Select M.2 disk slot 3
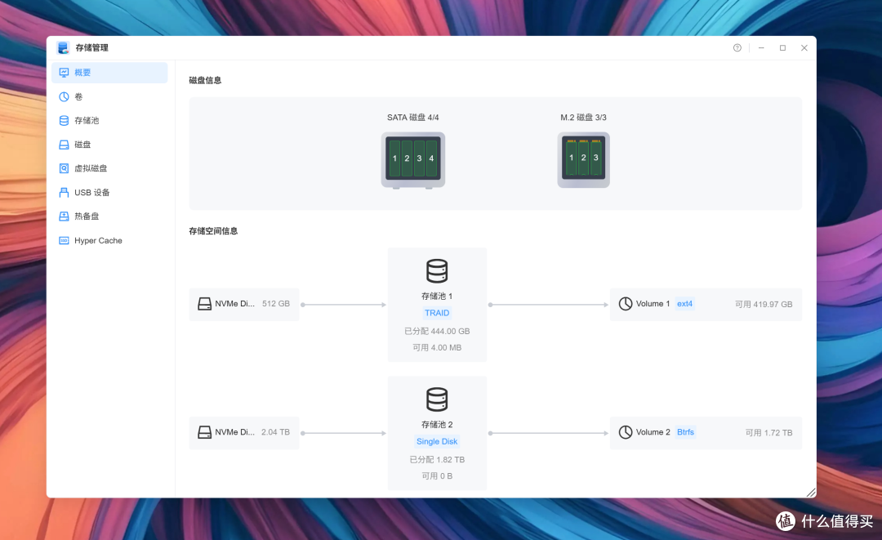The height and width of the screenshot is (540, 882). (596, 158)
